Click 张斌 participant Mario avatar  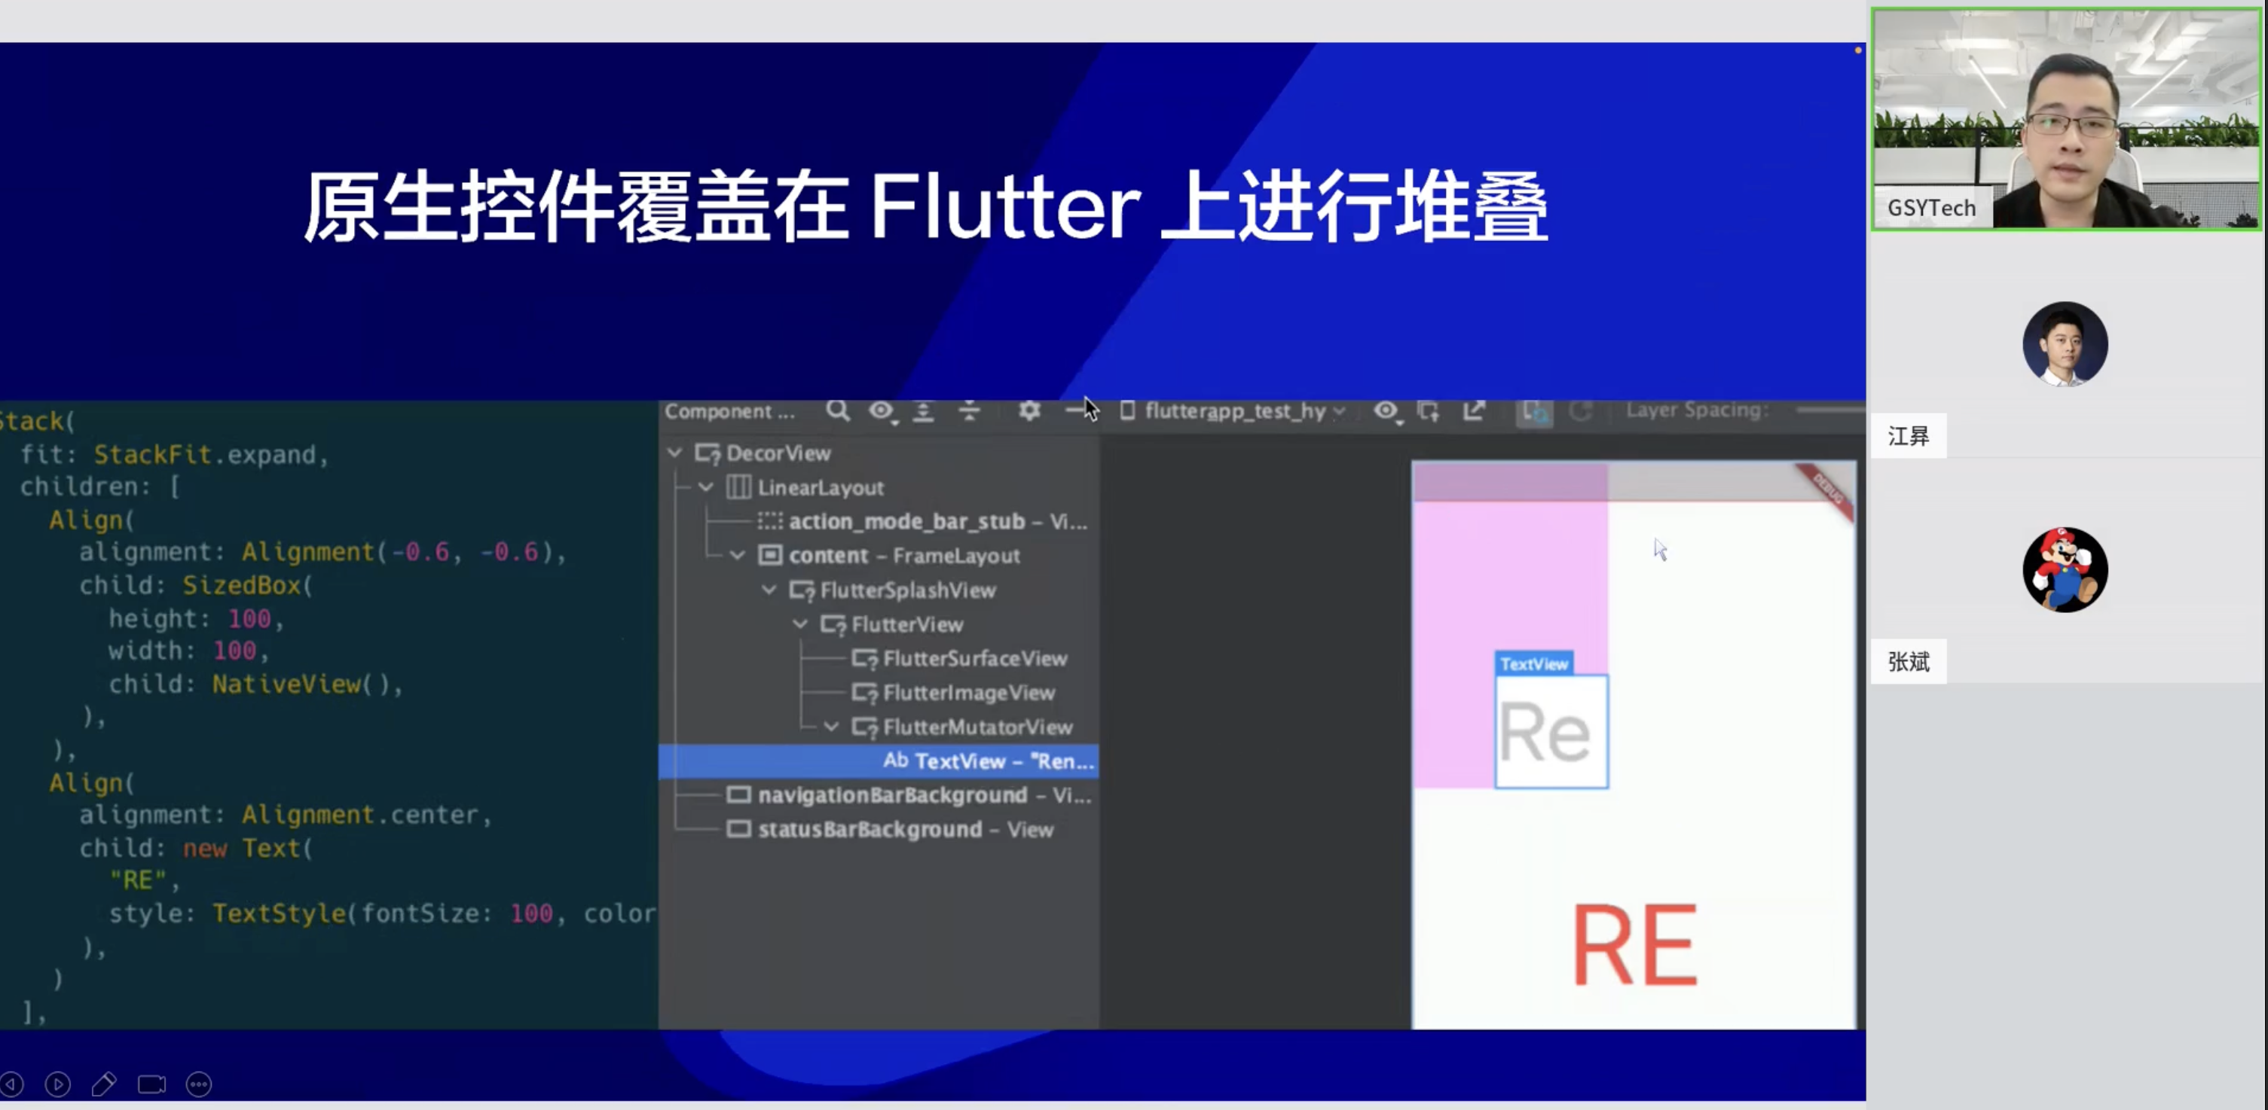2065,569
